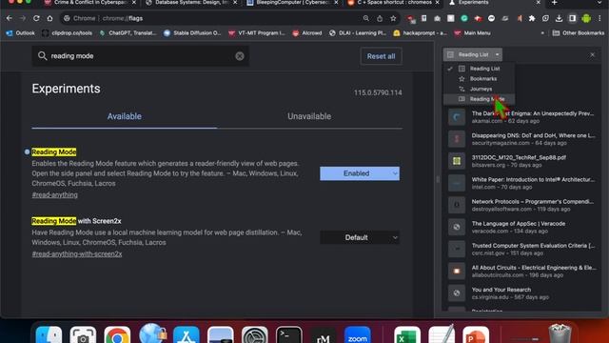Go back with the browser back arrow
This screenshot has height=343, width=609.
[x=9, y=18]
